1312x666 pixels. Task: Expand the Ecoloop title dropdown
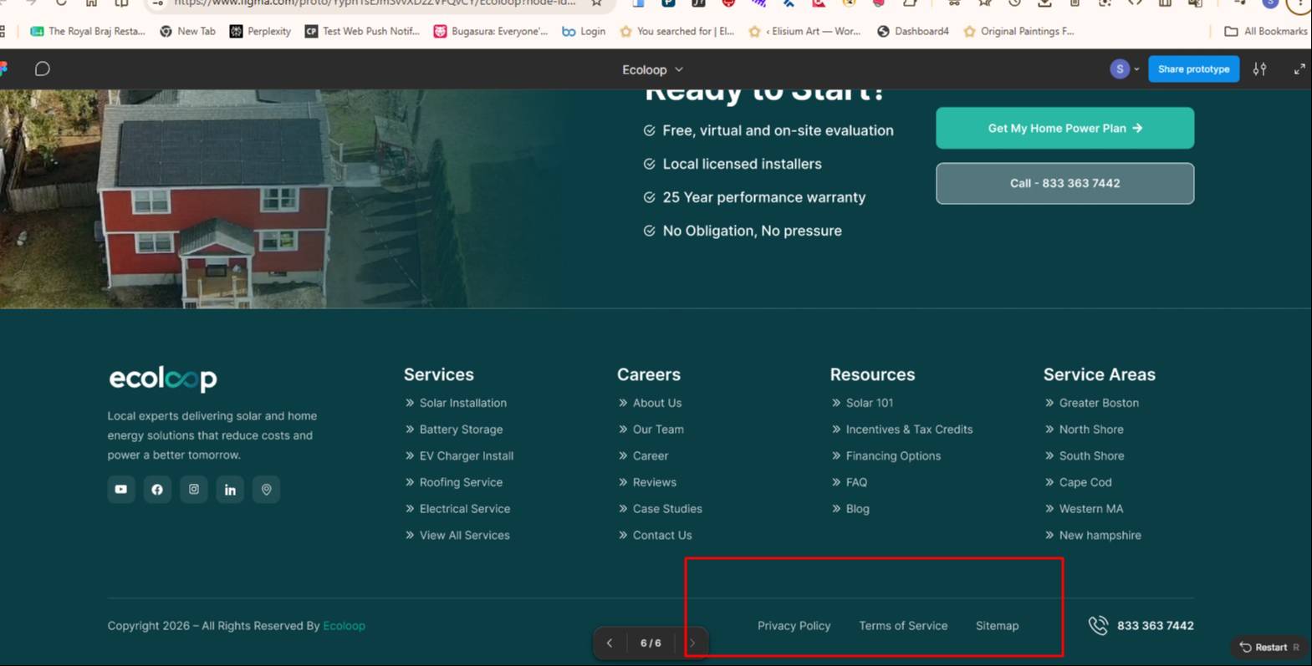point(653,69)
